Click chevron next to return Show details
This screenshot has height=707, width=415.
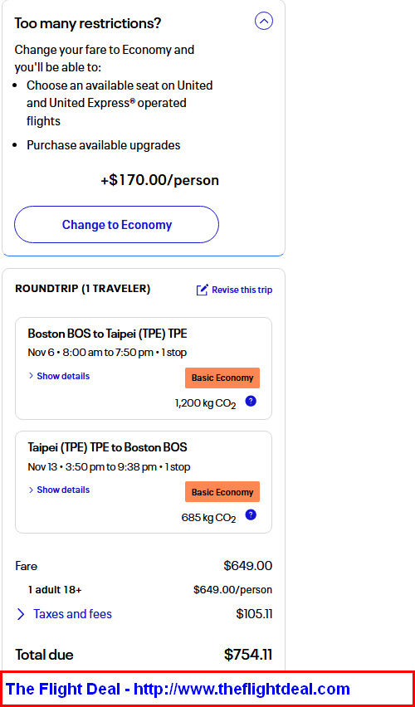(x=32, y=490)
